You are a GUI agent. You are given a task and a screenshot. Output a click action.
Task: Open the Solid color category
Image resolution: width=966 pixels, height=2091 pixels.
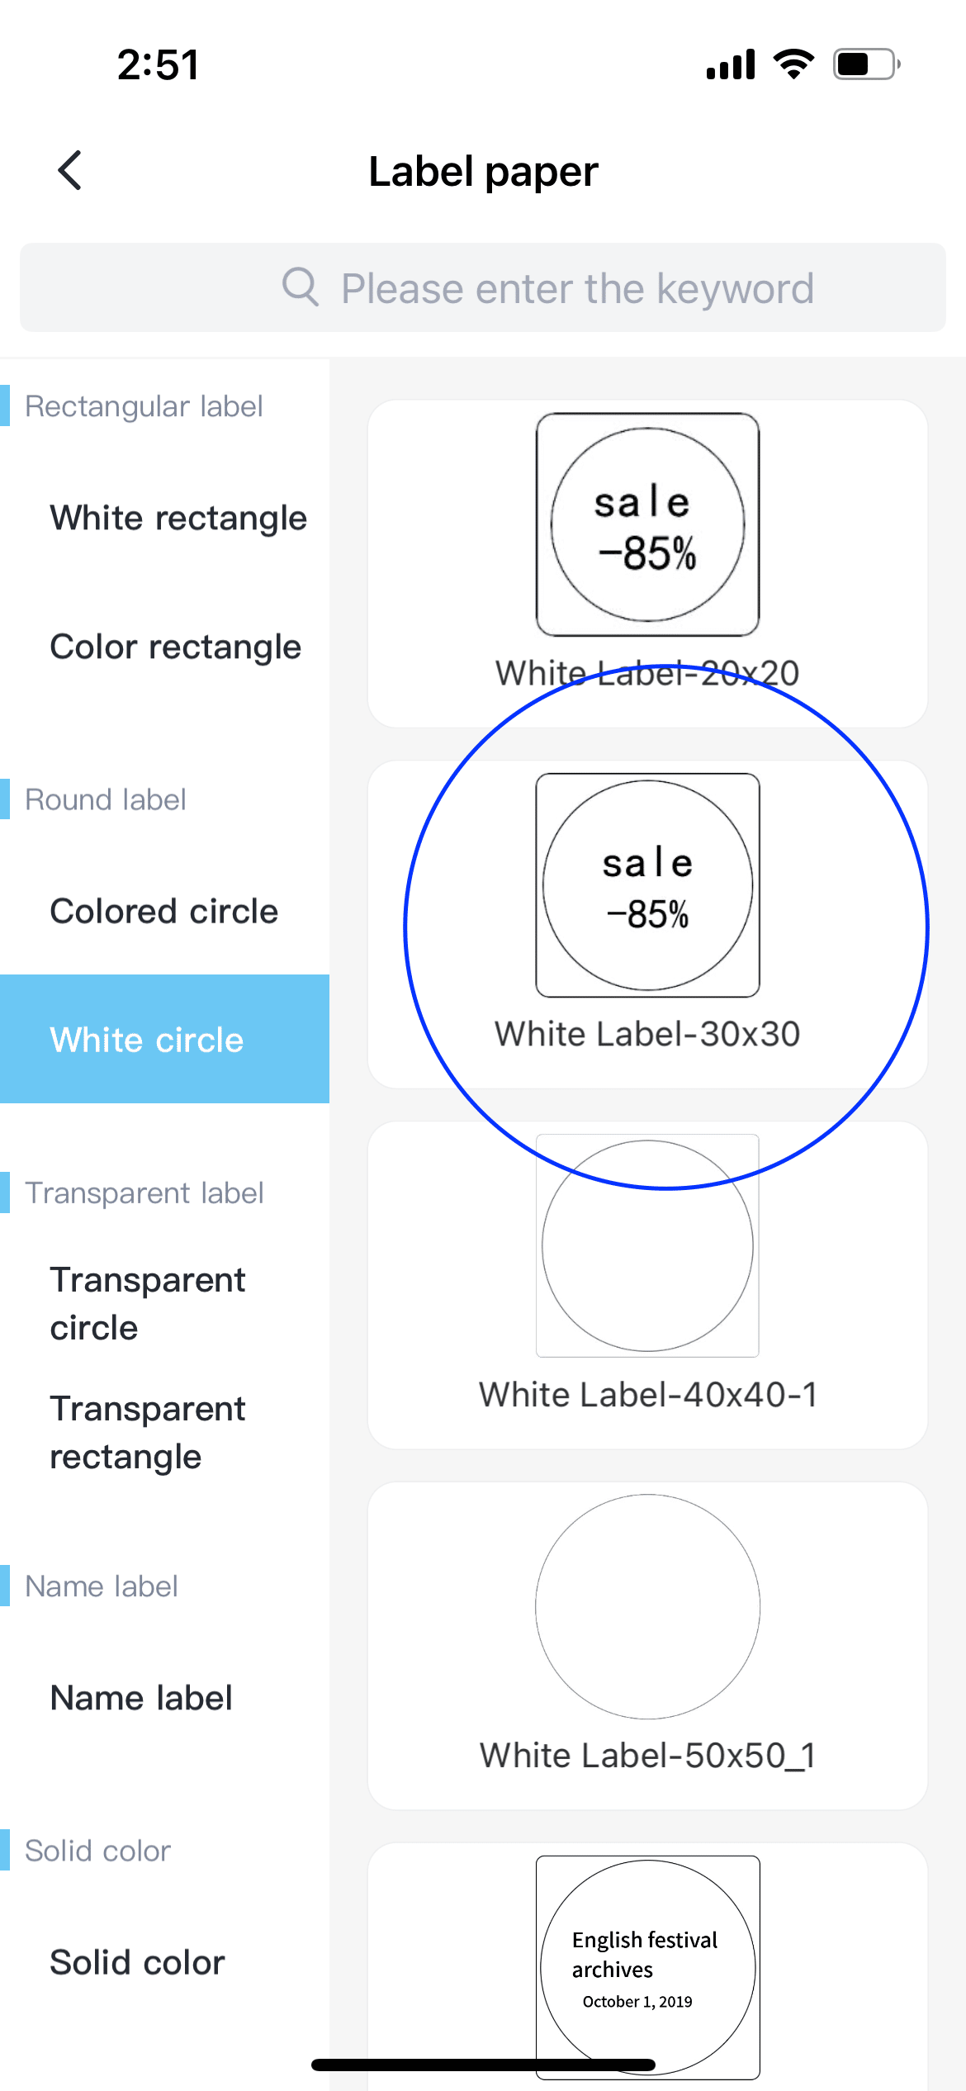[x=137, y=1962]
